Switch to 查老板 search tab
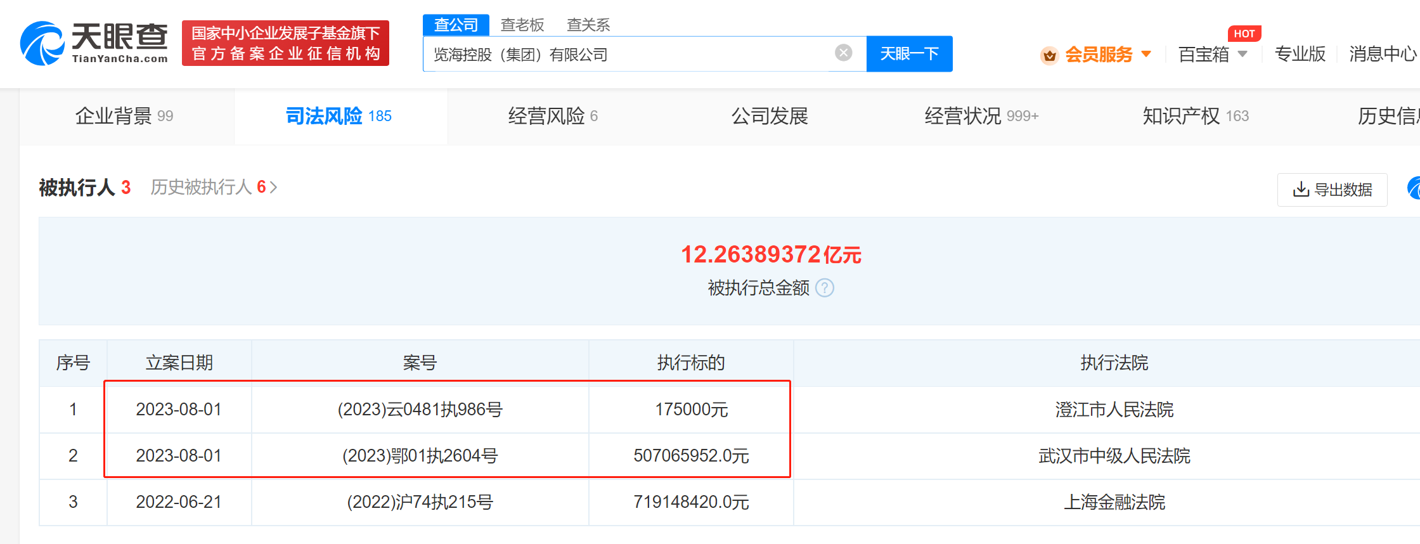This screenshot has height=544, width=1420. pyautogui.click(x=522, y=25)
